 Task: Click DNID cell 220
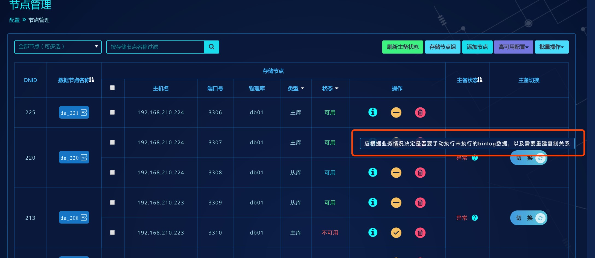[30, 158]
